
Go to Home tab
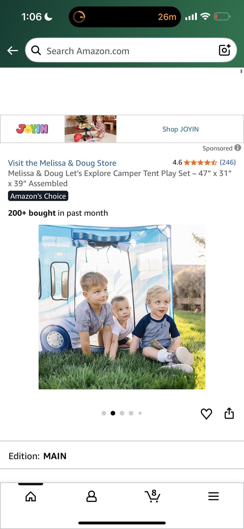31,496
